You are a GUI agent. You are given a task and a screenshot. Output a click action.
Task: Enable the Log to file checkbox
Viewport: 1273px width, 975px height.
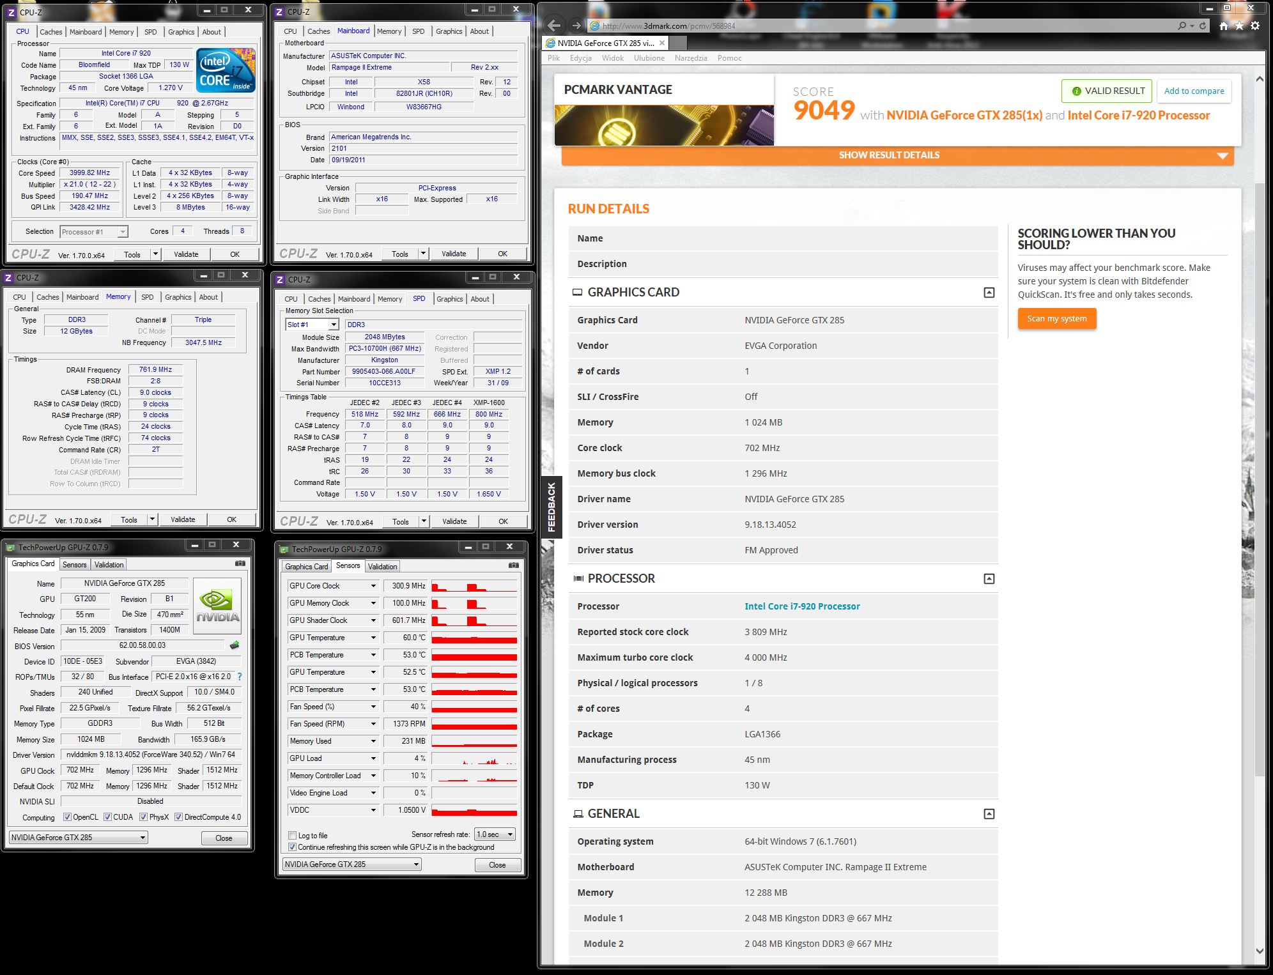coord(292,835)
